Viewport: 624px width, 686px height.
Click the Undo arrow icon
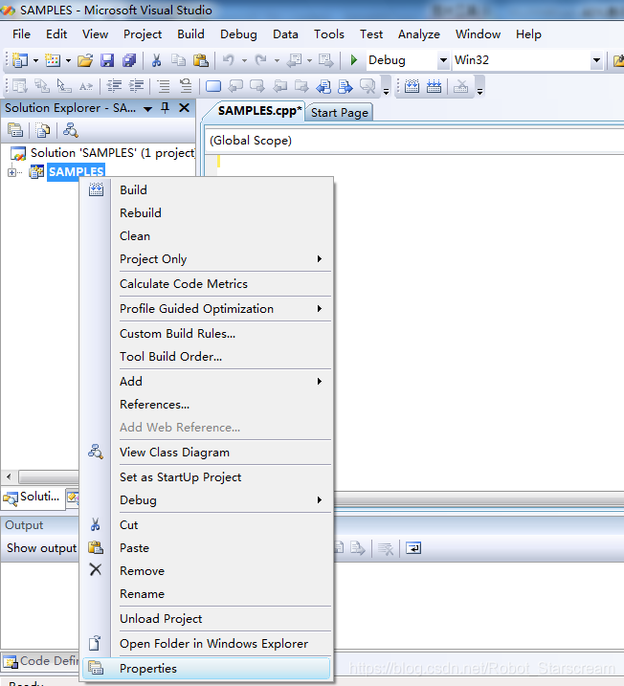coord(229,60)
